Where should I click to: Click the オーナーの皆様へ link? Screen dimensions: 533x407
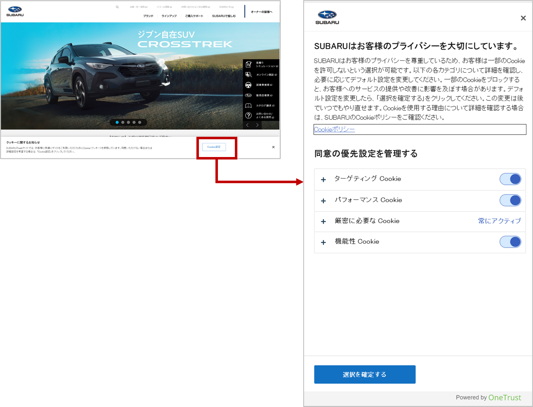coord(261,12)
